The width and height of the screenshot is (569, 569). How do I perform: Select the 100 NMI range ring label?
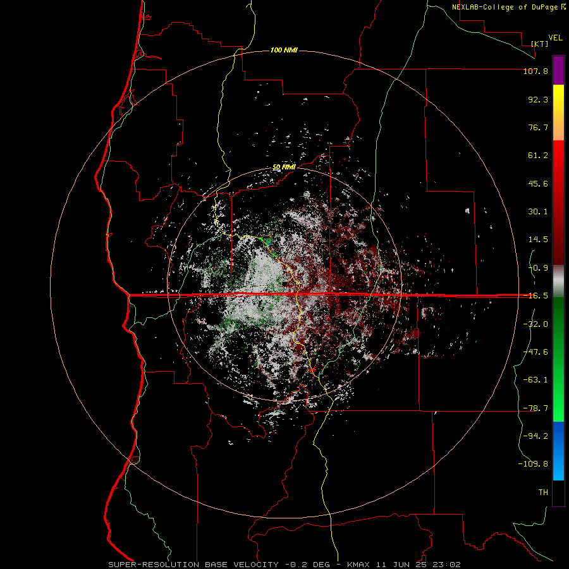click(x=284, y=50)
